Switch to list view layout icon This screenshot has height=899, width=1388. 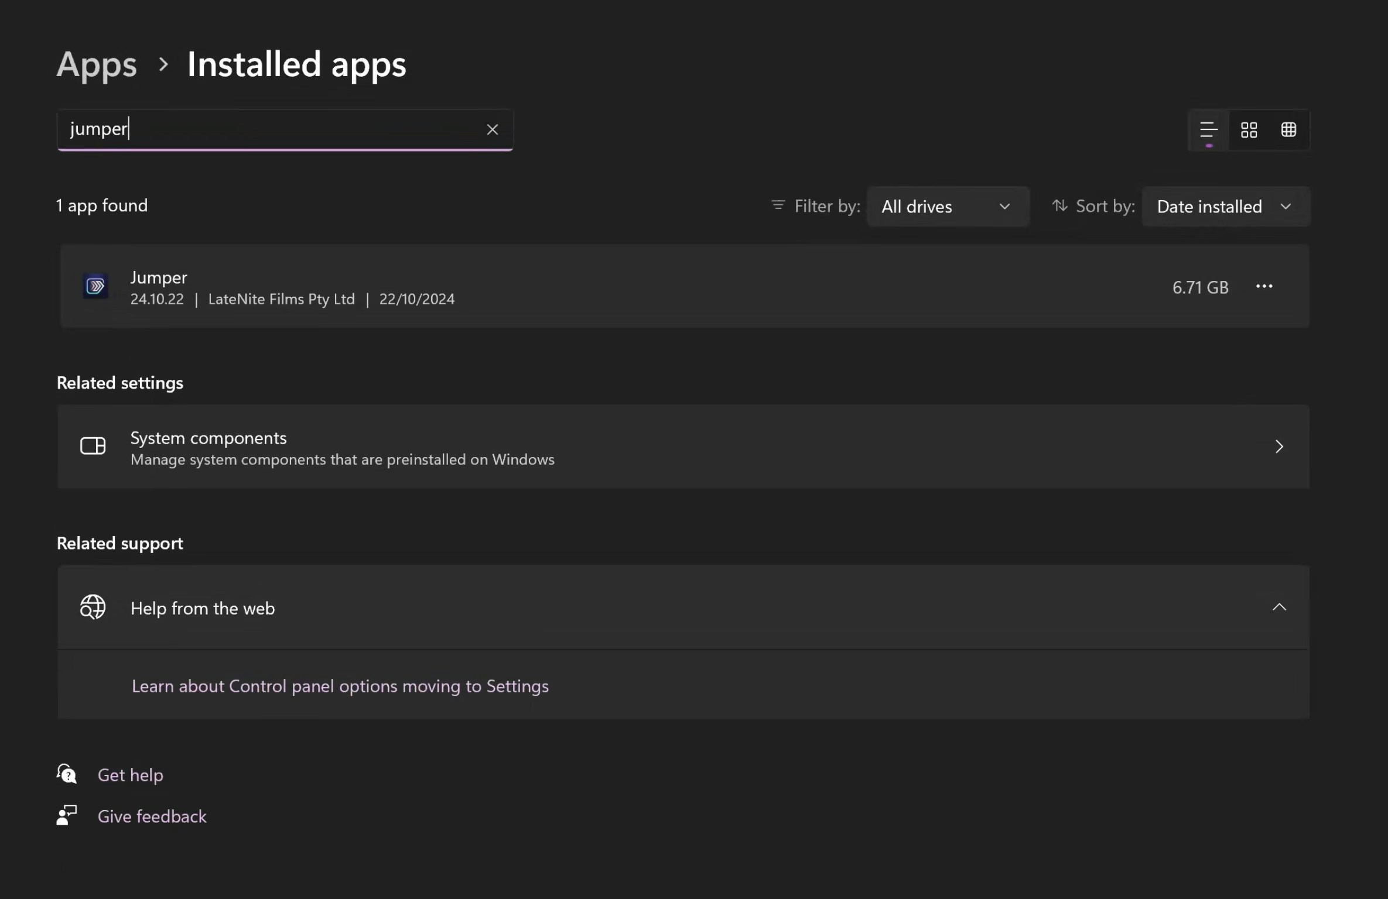(x=1208, y=129)
